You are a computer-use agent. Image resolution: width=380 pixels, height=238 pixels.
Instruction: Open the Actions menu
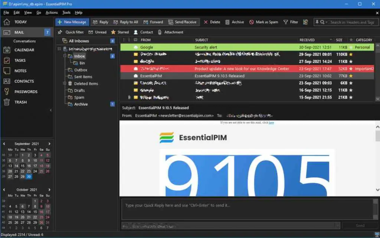coord(52,13)
